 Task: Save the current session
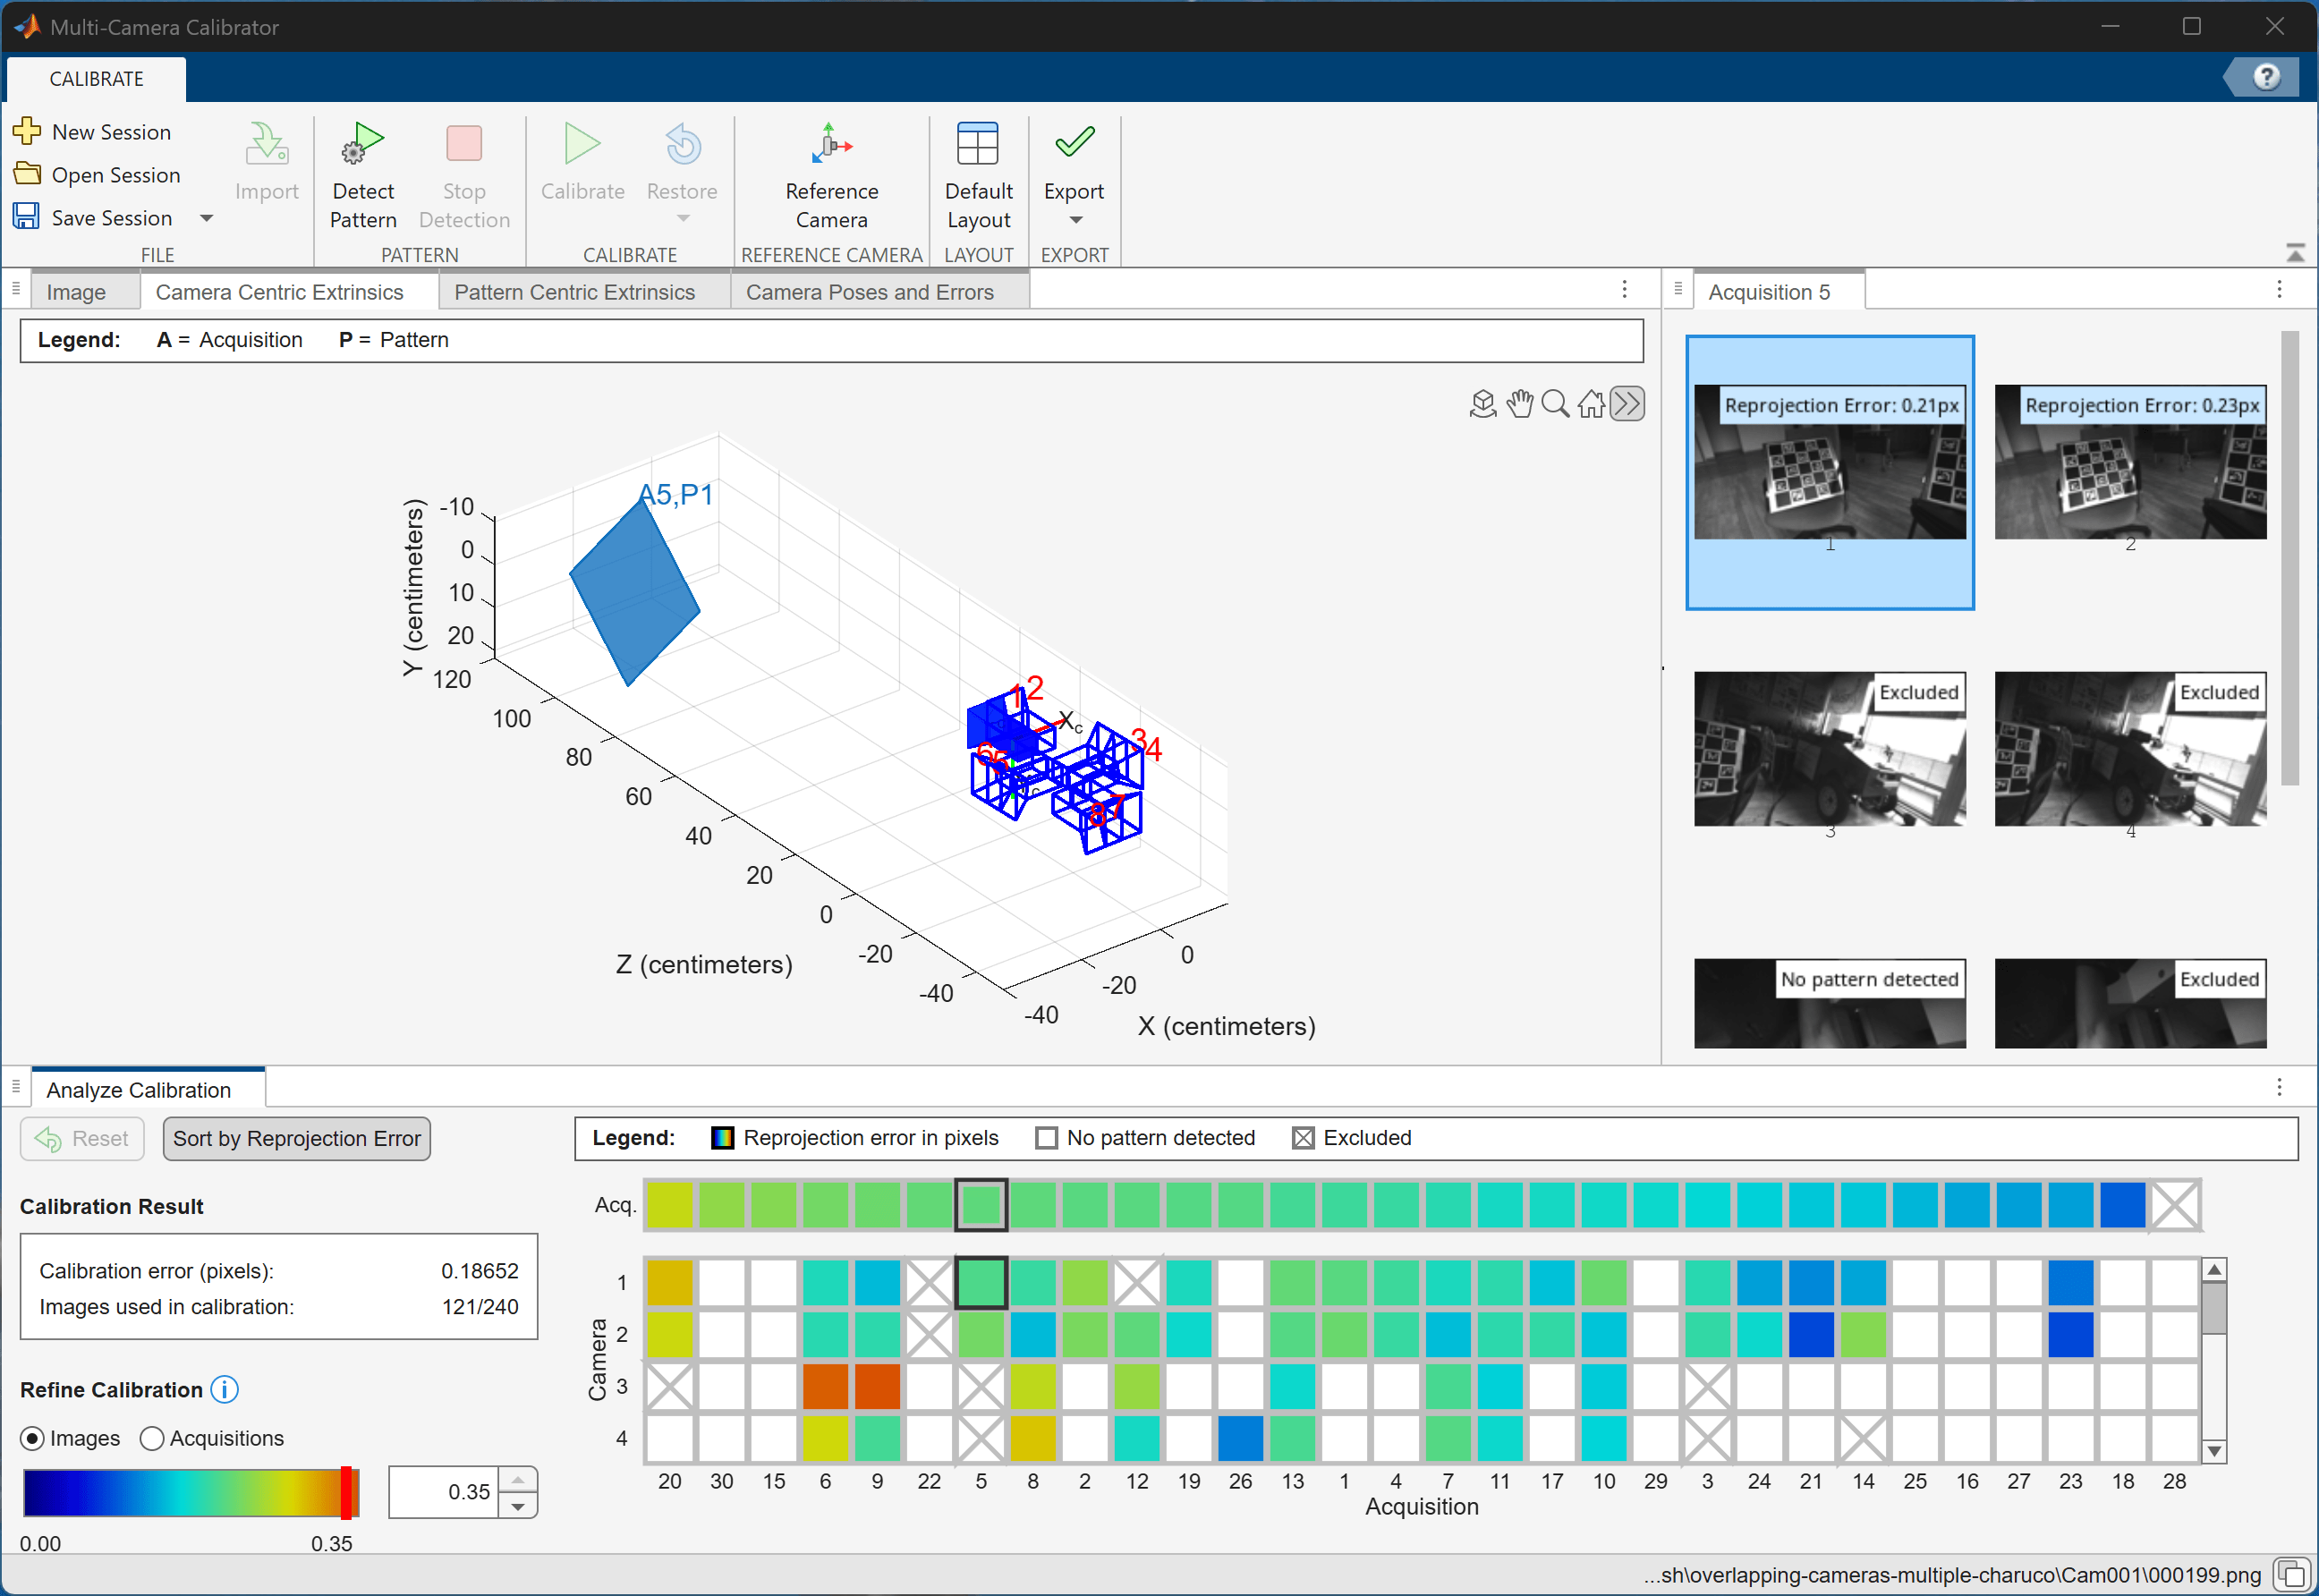[x=93, y=218]
